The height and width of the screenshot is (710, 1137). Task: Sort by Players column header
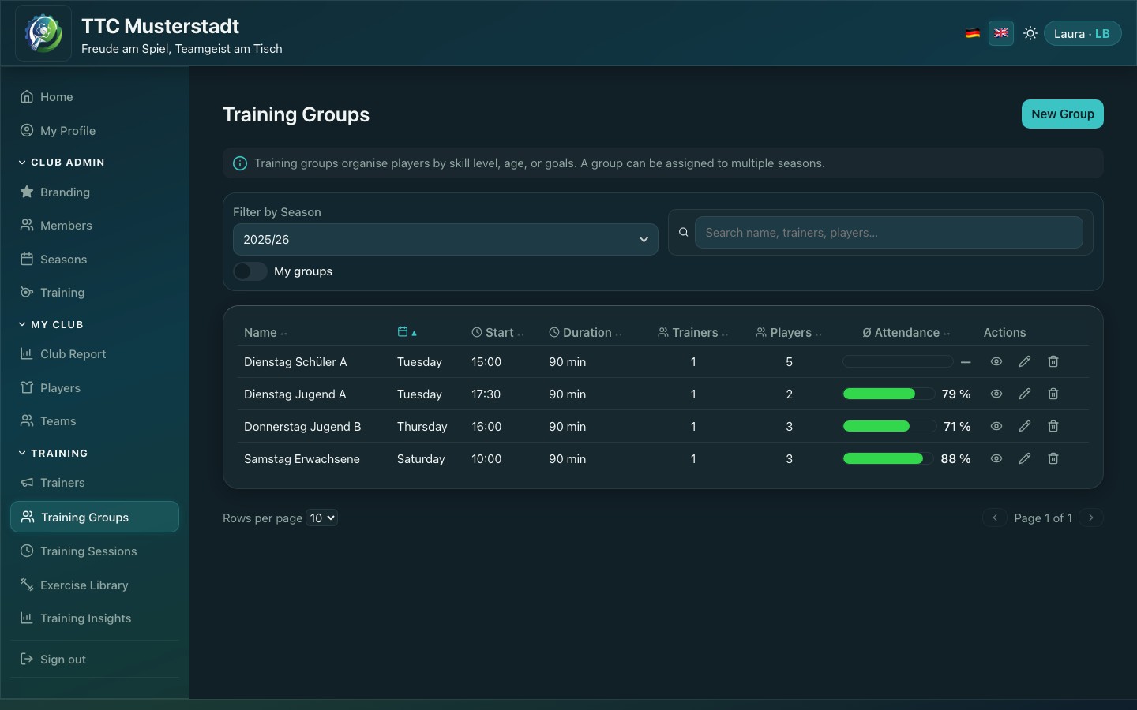coord(789,333)
